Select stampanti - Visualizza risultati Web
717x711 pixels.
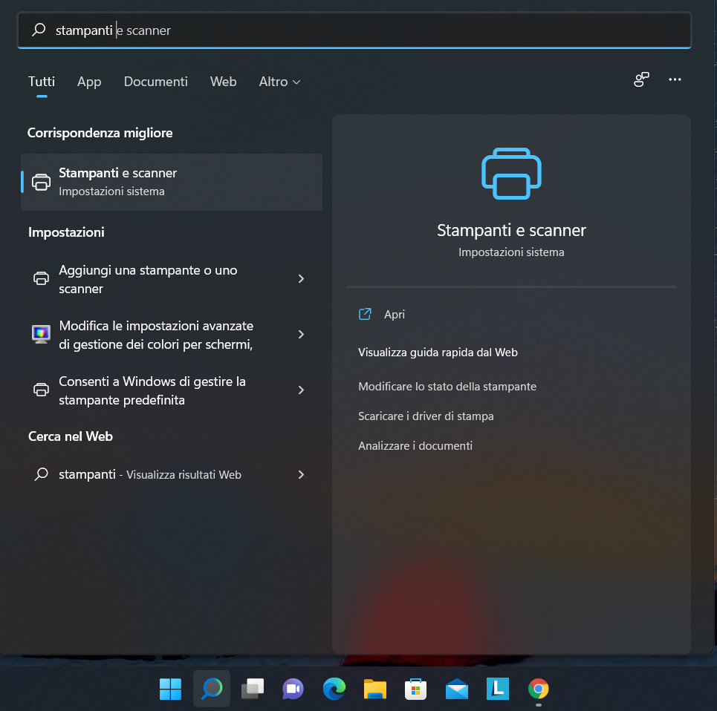[x=172, y=474]
